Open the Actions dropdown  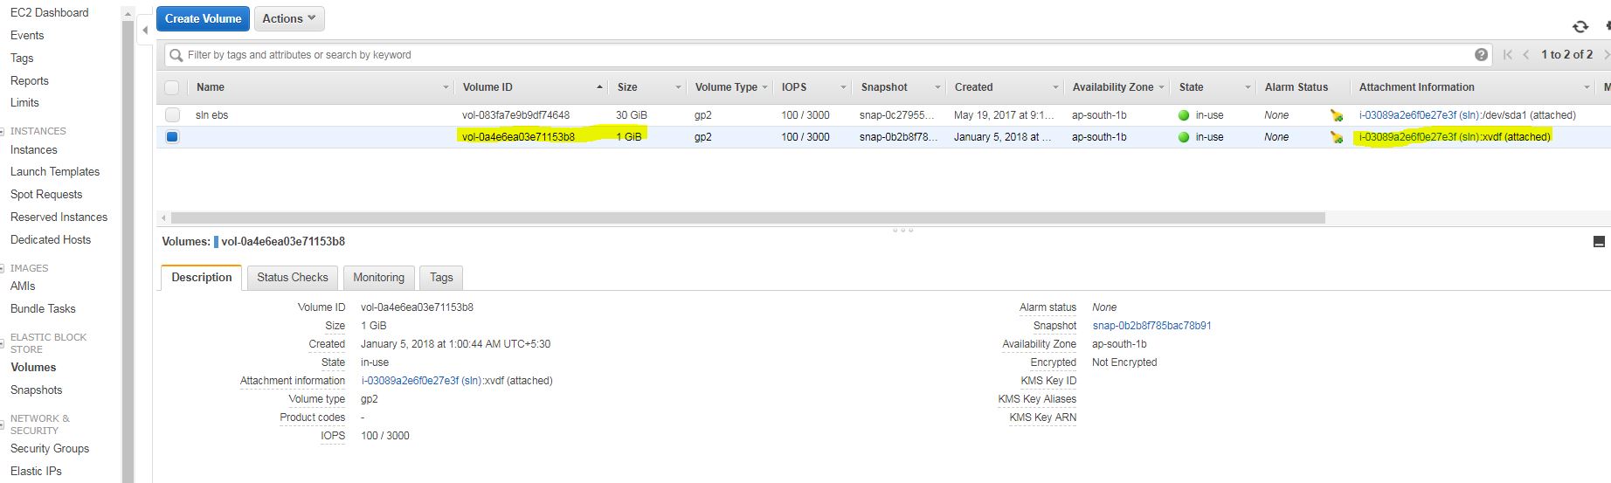(x=289, y=18)
